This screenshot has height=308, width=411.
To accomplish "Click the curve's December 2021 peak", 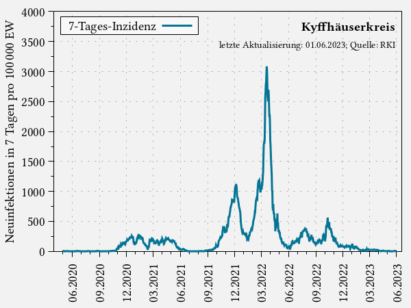I will [236, 185].
